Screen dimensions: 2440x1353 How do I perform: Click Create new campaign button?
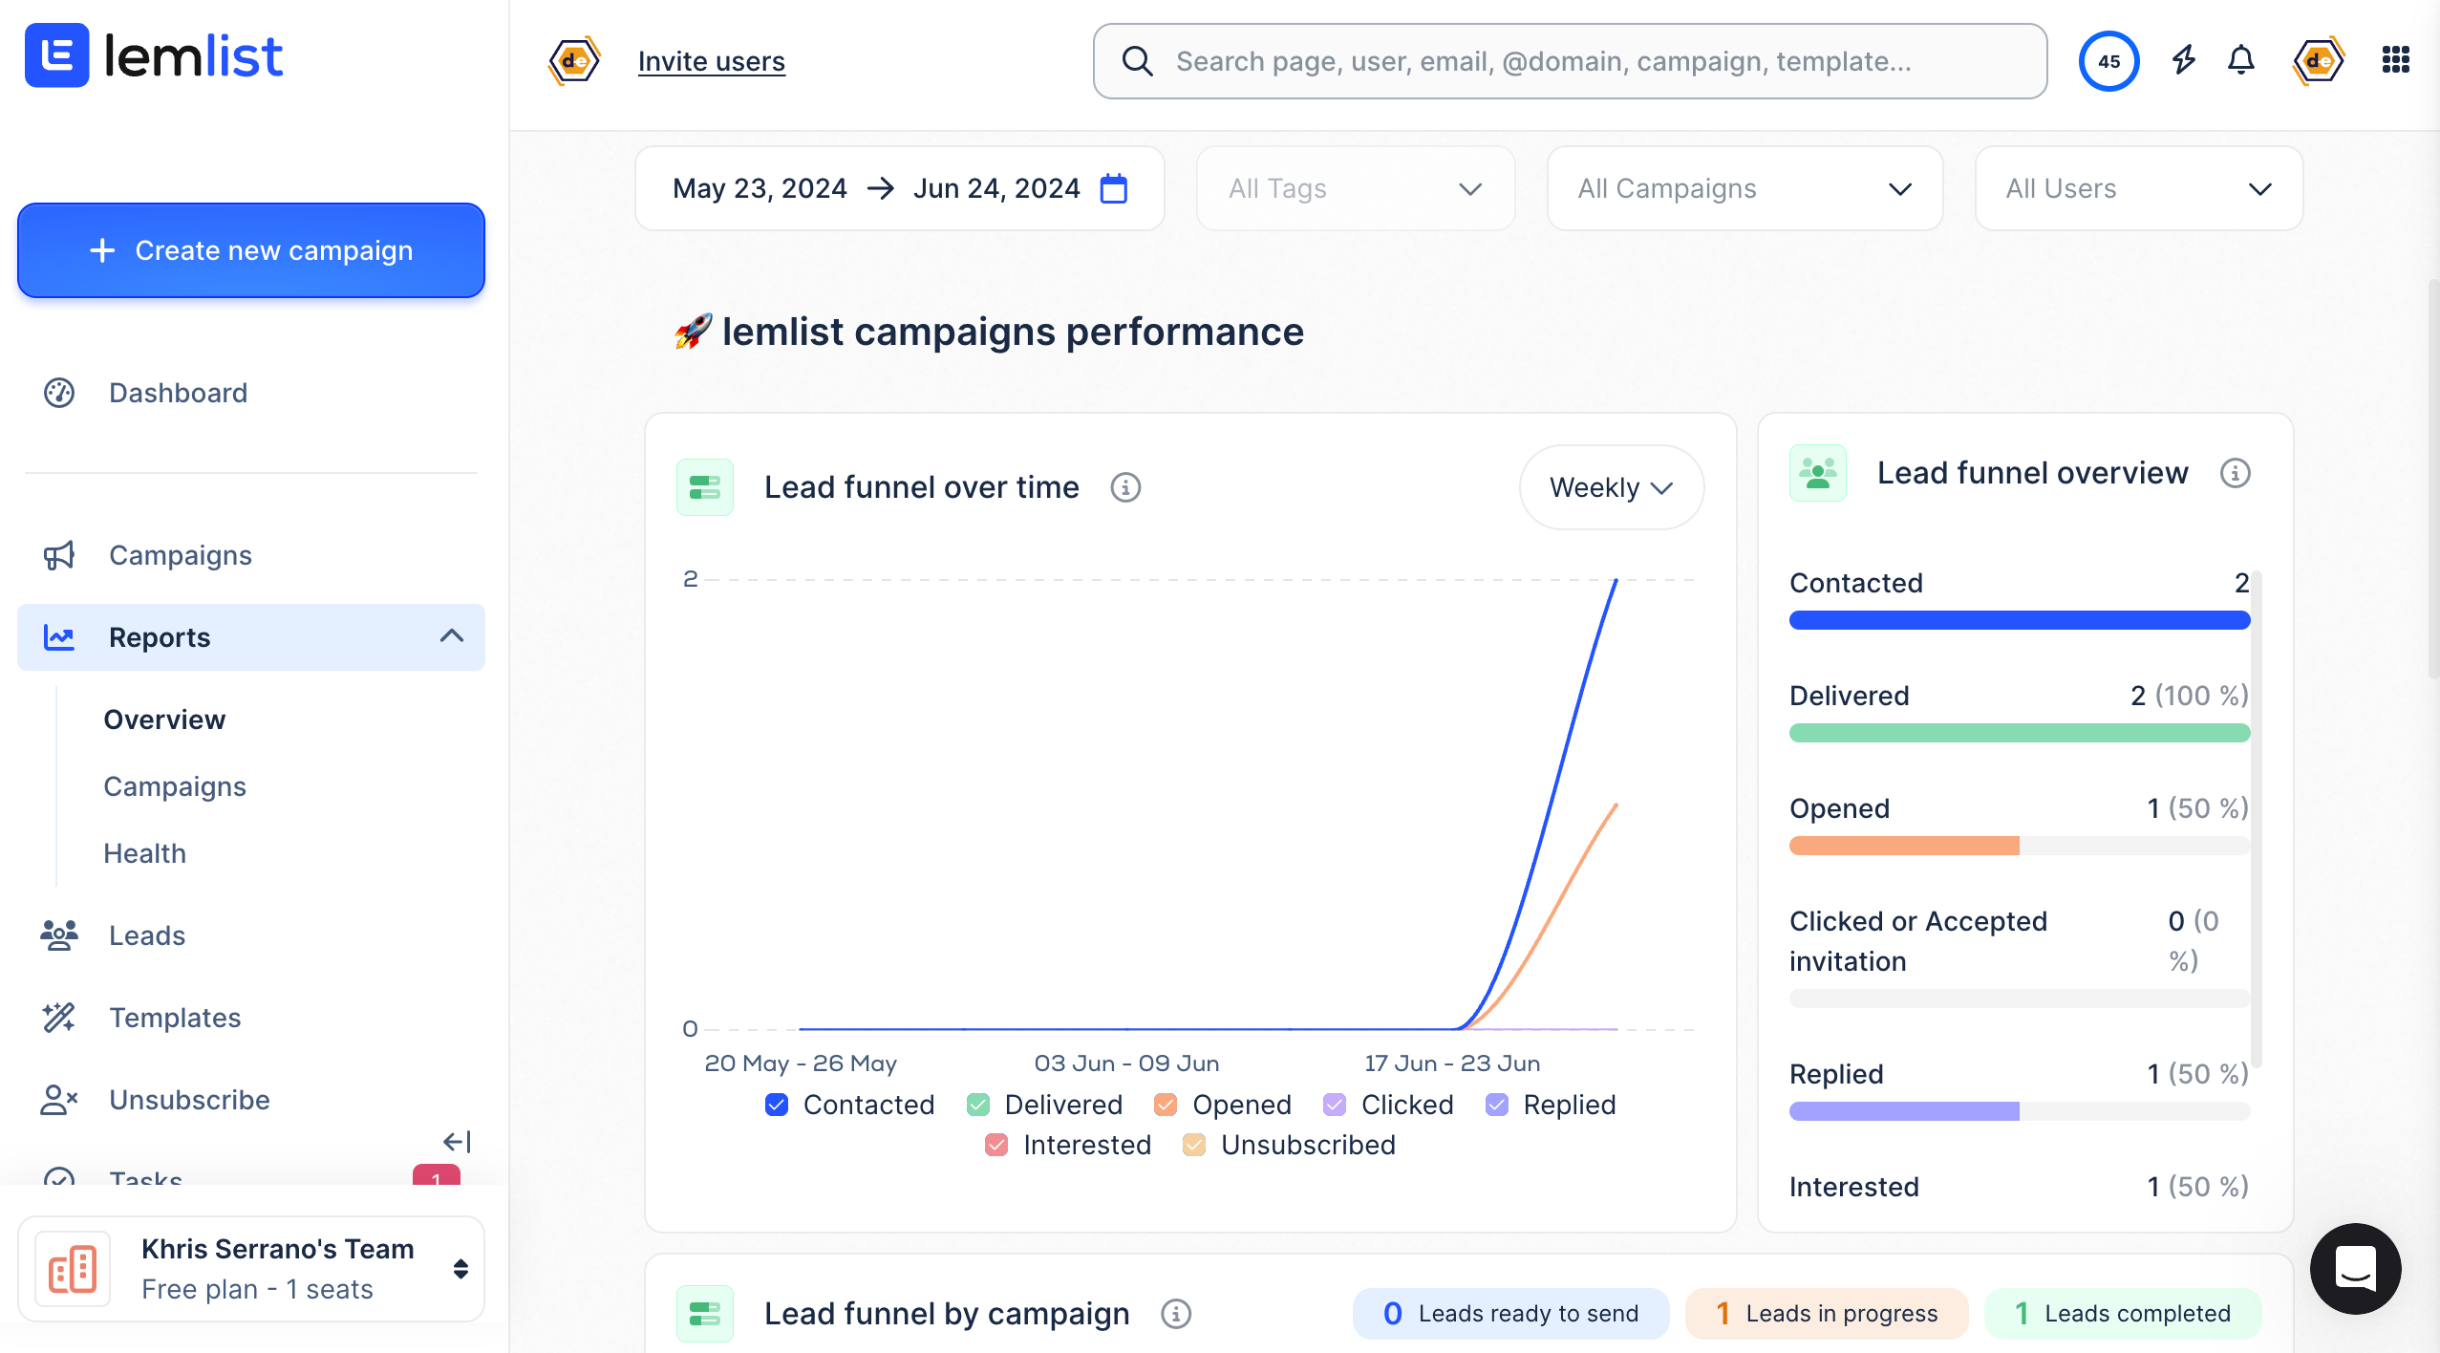pyautogui.click(x=251, y=250)
